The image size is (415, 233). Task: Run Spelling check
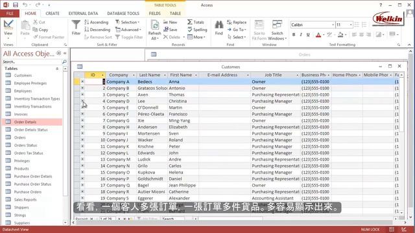197,30
